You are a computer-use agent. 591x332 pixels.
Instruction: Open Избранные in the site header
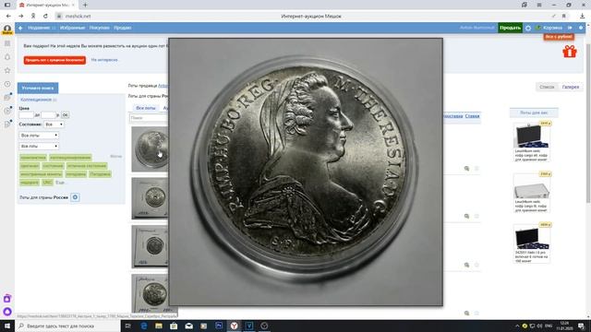(72, 28)
